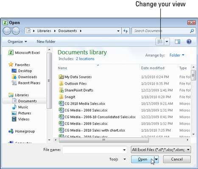Viewport: 198px width, 169px height.
Task: Expand the Open button dropdown arrow
Action: pyautogui.click(x=156, y=159)
